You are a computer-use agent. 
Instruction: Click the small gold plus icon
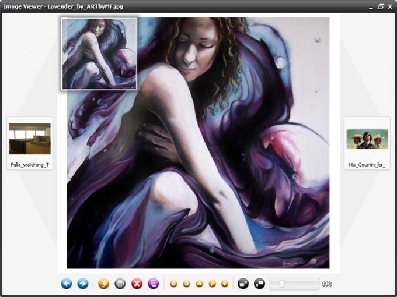point(225,284)
